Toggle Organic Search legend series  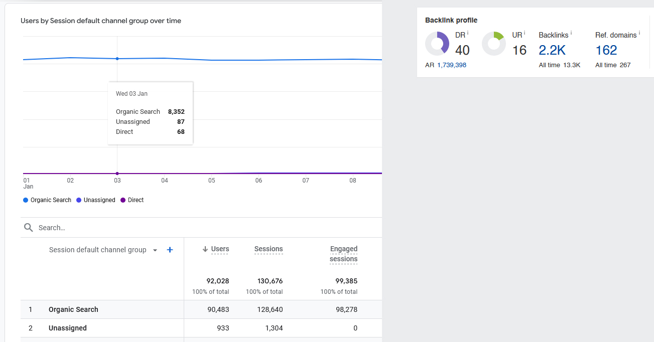click(x=47, y=200)
